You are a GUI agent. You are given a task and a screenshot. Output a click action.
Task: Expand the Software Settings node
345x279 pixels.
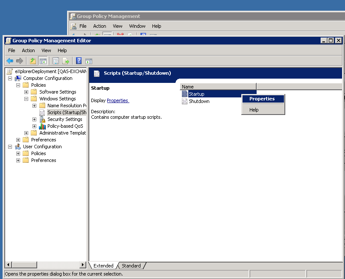(x=26, y=92)
